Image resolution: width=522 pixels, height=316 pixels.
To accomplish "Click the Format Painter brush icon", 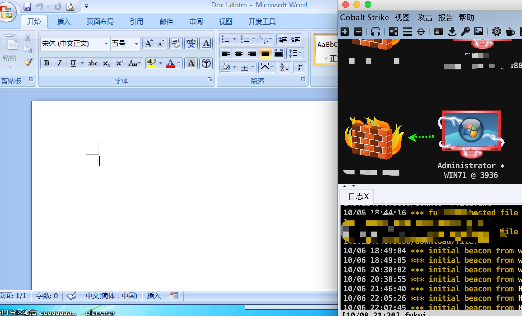I will point(28,62).
